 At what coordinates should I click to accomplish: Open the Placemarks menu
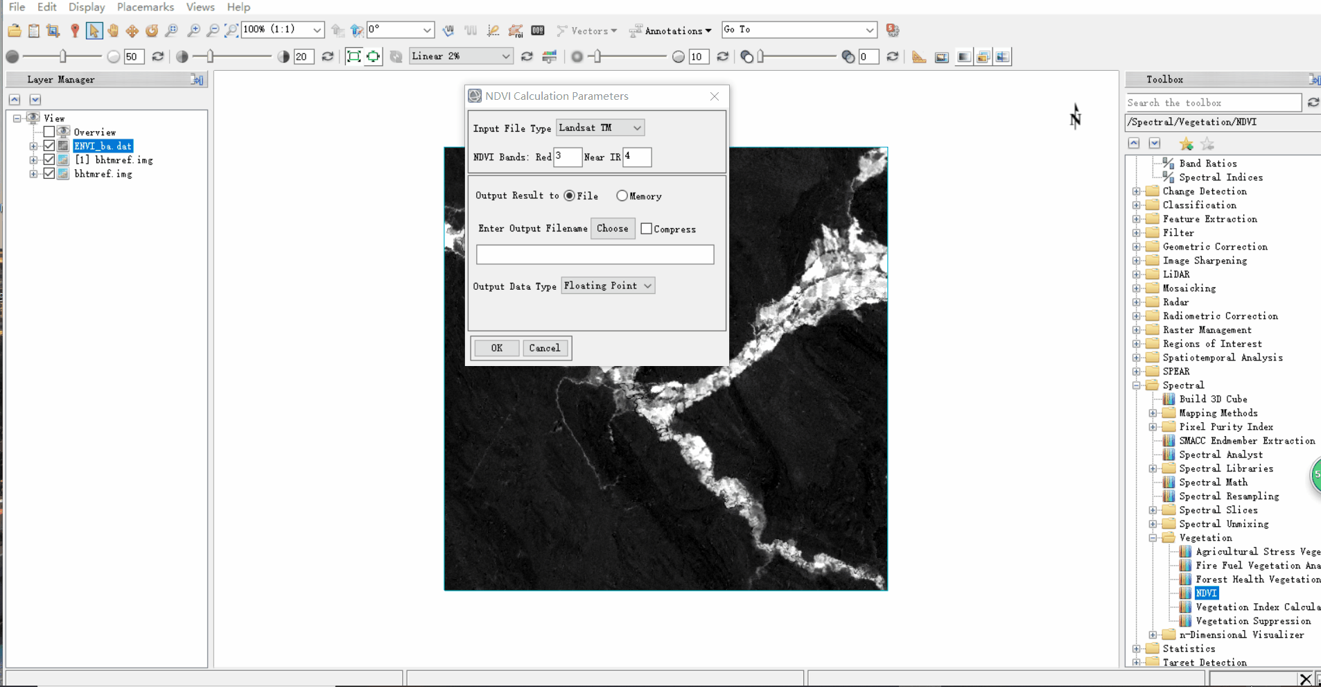146,7
